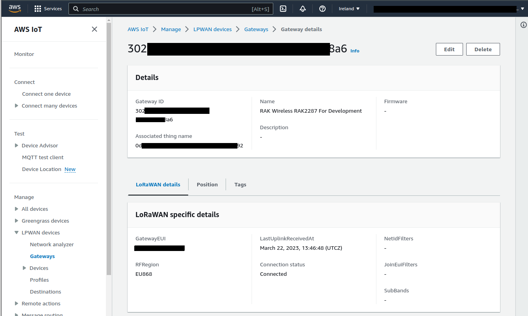The height and width of the screenshot is (316, 528).
Task: Expand Remote actions in the sidebar
Action: click(x=17, y=303)
